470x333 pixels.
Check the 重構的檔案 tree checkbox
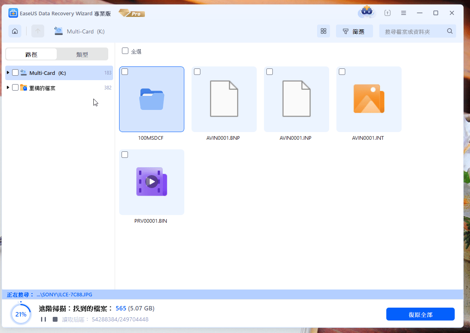click(15, 88)
